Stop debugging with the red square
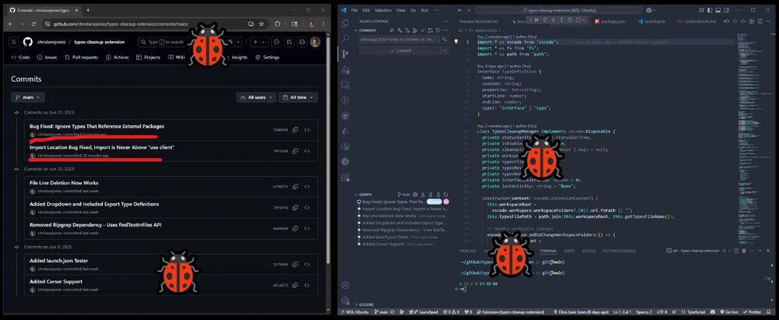Screen dimensions: 779x320 tap(578, 20)
